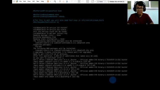
Task: Click the thumbnail bar toggle icon
Action: (75, 1)
